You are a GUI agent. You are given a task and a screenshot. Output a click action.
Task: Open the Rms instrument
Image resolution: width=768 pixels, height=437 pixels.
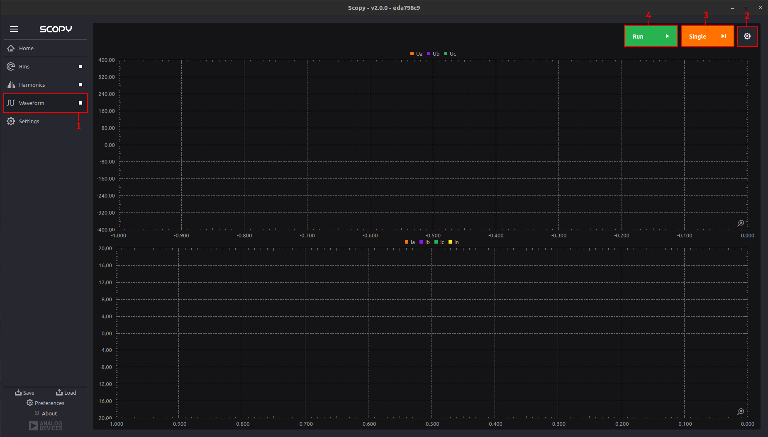46,66
